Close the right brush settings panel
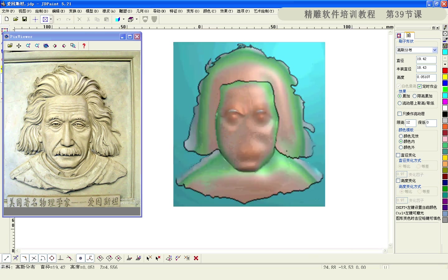 point(437,28)
